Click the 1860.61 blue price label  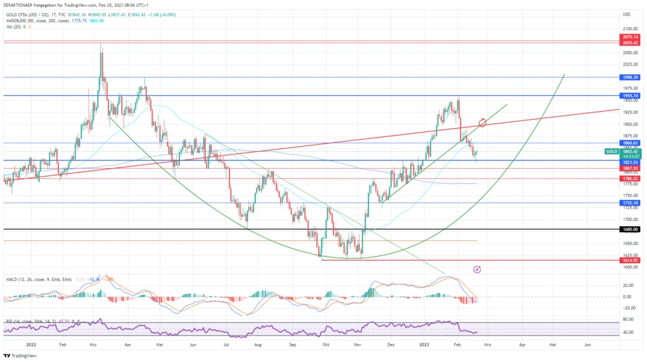(630, 142)
